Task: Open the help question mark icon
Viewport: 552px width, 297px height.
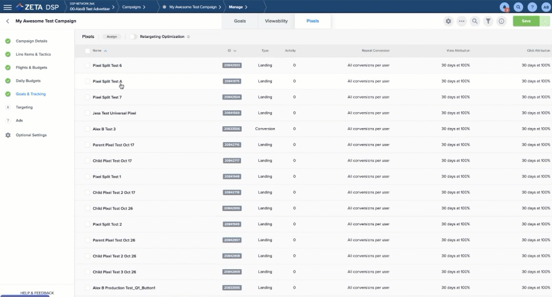Action: click(532, 7)
